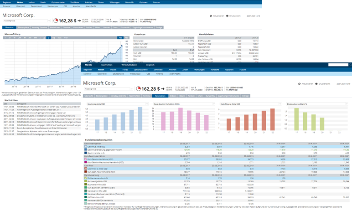The height and width of the screenshot is (211, 352).
Task: Open the Bilanz tab in front window
Action: [x=182, y=96]
